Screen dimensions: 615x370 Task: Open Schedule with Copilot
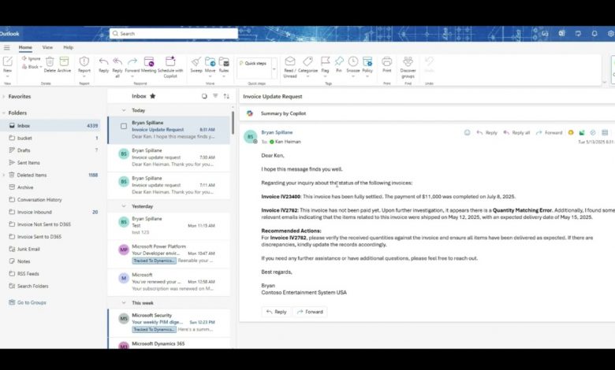(x=170, y=61)
